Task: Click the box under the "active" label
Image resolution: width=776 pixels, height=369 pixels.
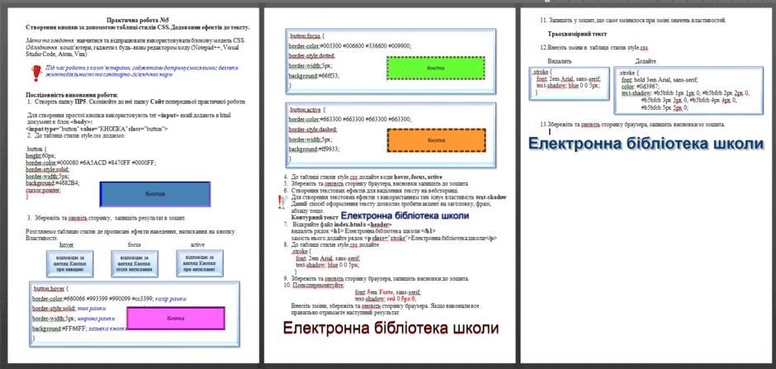Action: point(200,263)
